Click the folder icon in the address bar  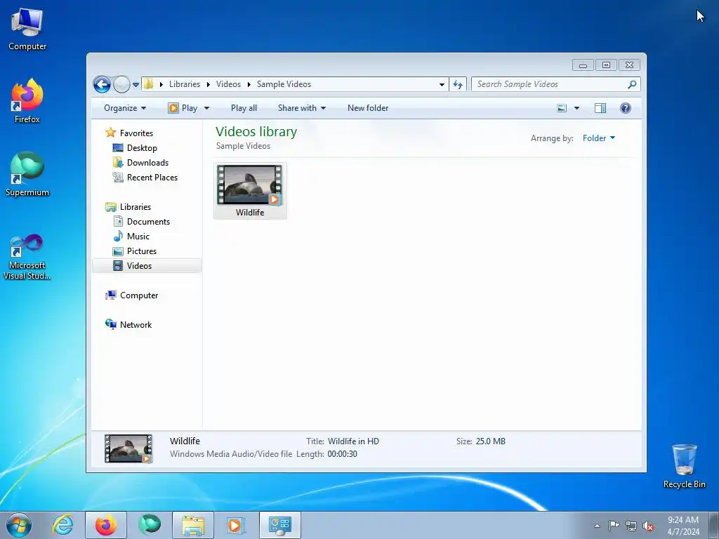click(148, 84)
